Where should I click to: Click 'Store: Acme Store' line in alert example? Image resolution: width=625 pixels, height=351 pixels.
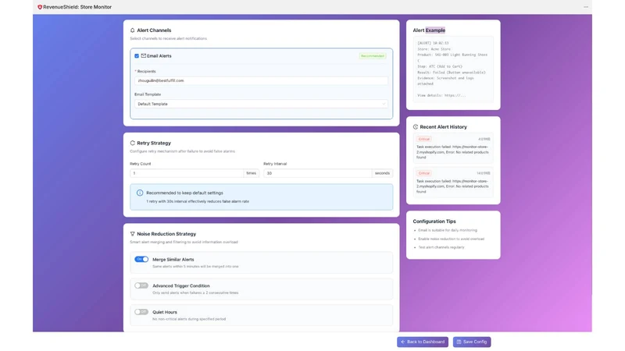(434, 49)
